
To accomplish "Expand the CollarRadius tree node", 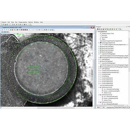I will pyautogui.click(x=99, y=76).
